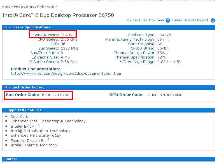Click the OEM Order Code label
Image resolution: width=219 pixels, height=164 pixels.
point(126,95)
